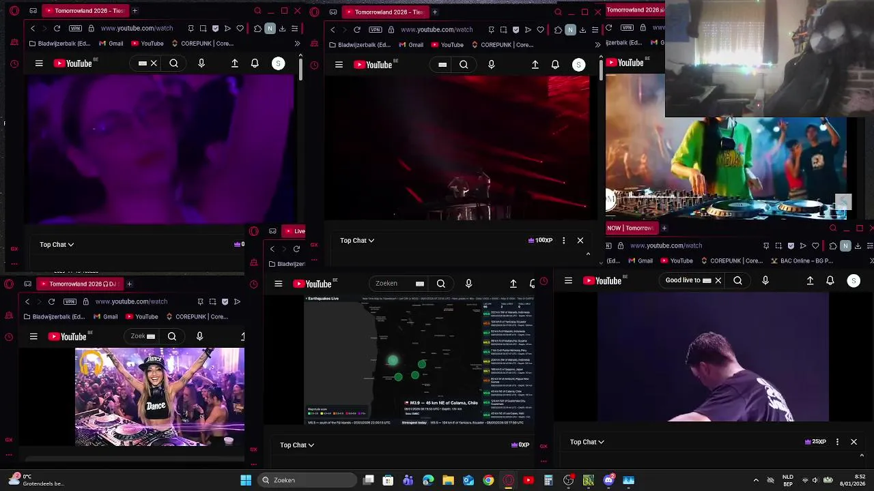Toggle bookmark heart in bottom-right toolbar
The width and height of the screenshot is (874, 491).
pyautogui.click(x=815, y=245)
